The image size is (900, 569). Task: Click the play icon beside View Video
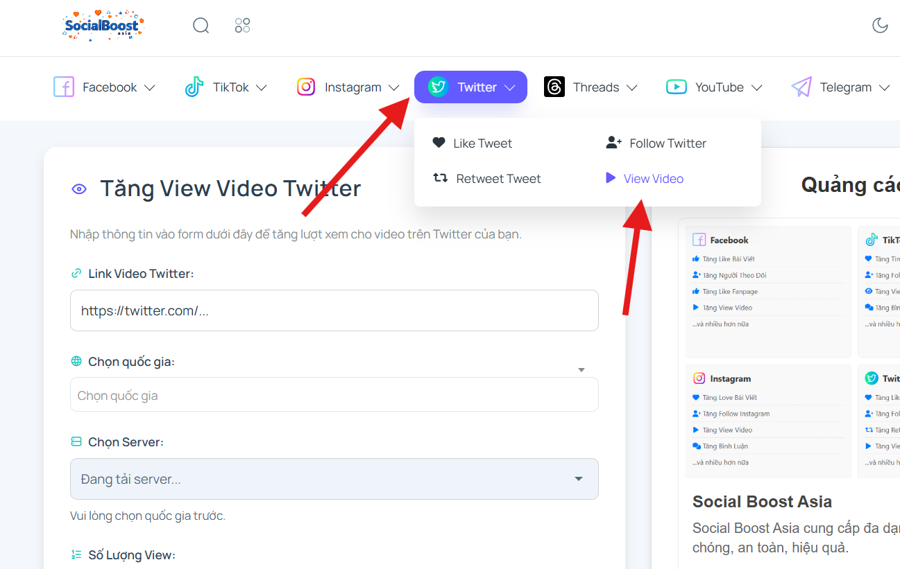pyautogui.click(x=611, y=178)
